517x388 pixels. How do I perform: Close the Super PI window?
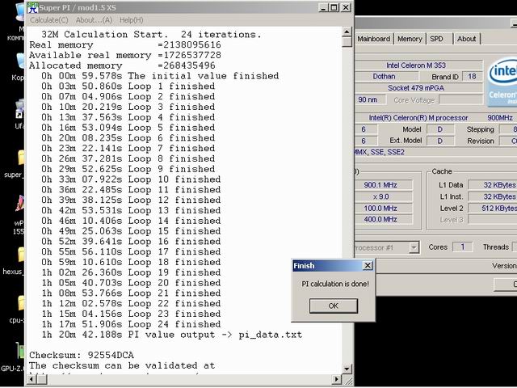pyautogui.click(x=346, y=7)
